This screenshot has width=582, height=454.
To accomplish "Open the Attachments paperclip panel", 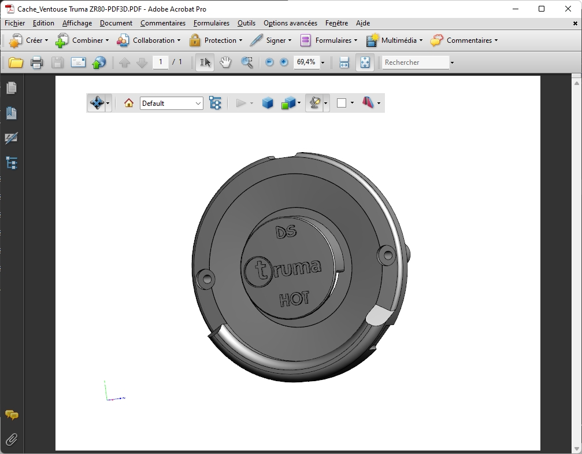I will [11, 440].
